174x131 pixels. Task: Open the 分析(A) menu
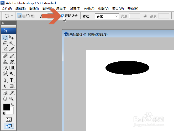tap(89, 9)
